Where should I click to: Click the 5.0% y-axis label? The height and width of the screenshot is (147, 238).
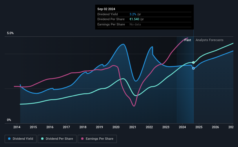click(10, 33)
